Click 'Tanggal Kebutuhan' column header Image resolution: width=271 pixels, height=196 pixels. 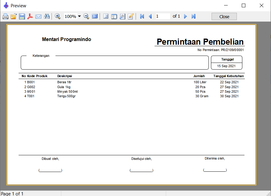229,76
